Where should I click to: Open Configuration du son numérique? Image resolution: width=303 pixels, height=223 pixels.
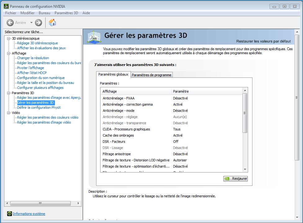tap(41, 78)
